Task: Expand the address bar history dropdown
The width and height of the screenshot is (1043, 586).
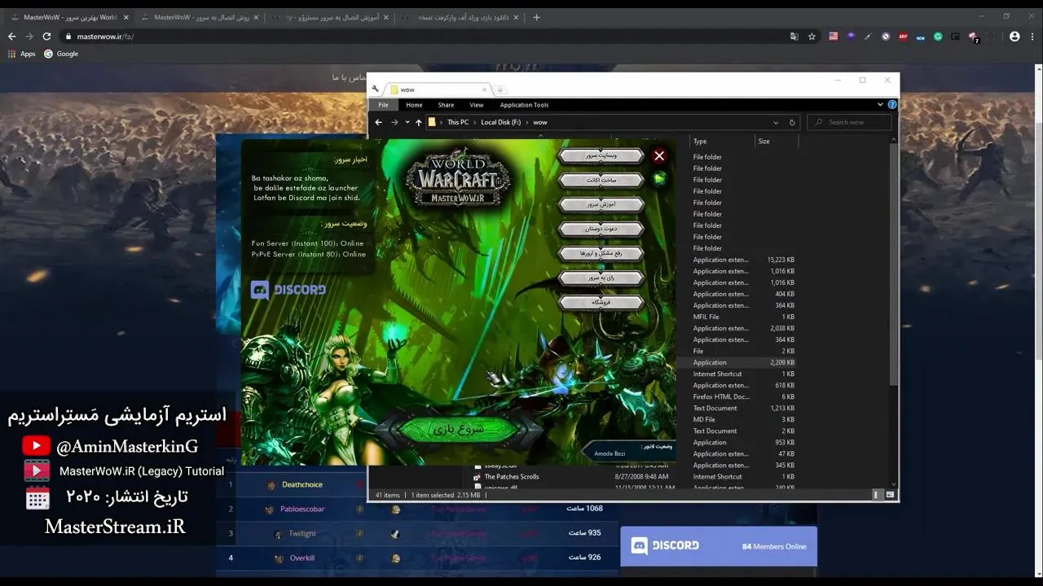Action: point(775,122)
